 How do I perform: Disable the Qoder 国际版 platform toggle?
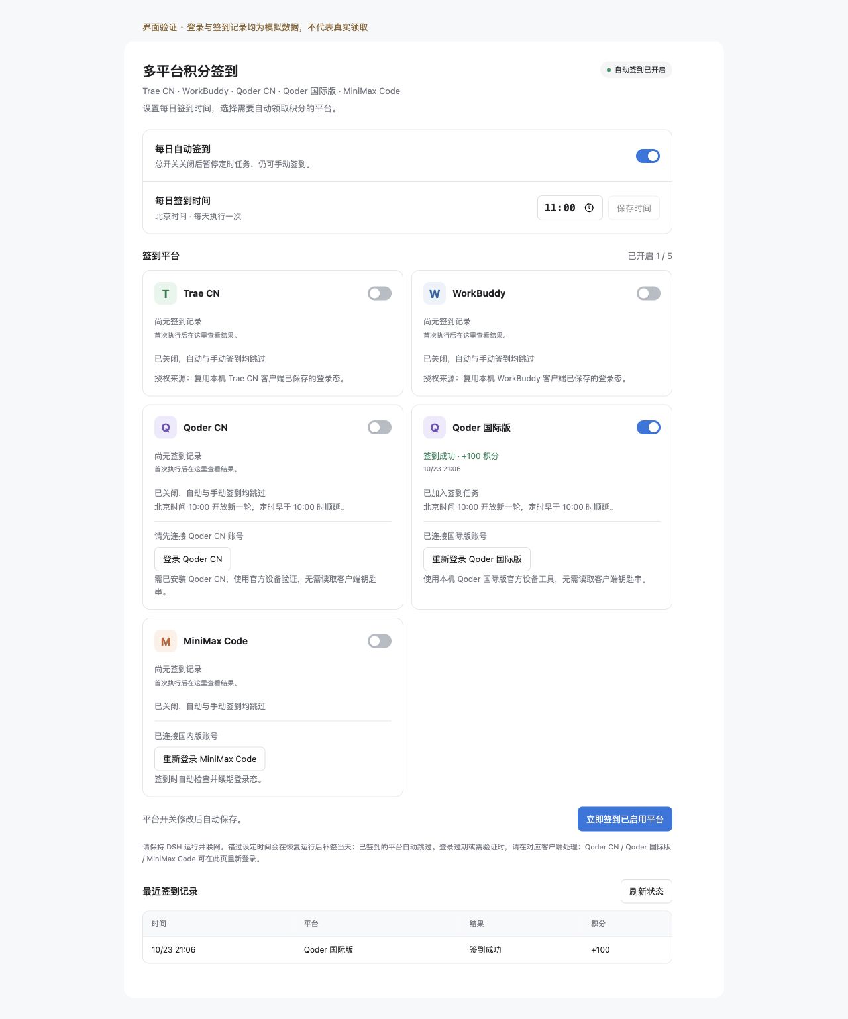(649, 428)
